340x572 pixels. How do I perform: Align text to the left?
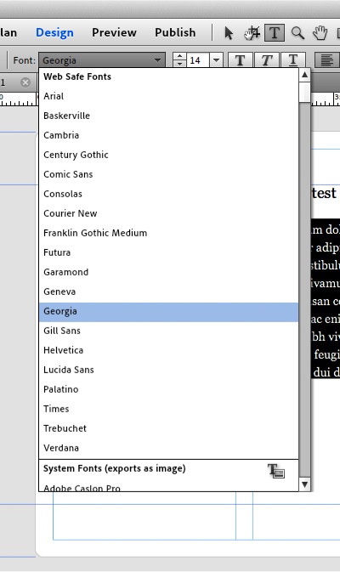[x=327, y=59]
